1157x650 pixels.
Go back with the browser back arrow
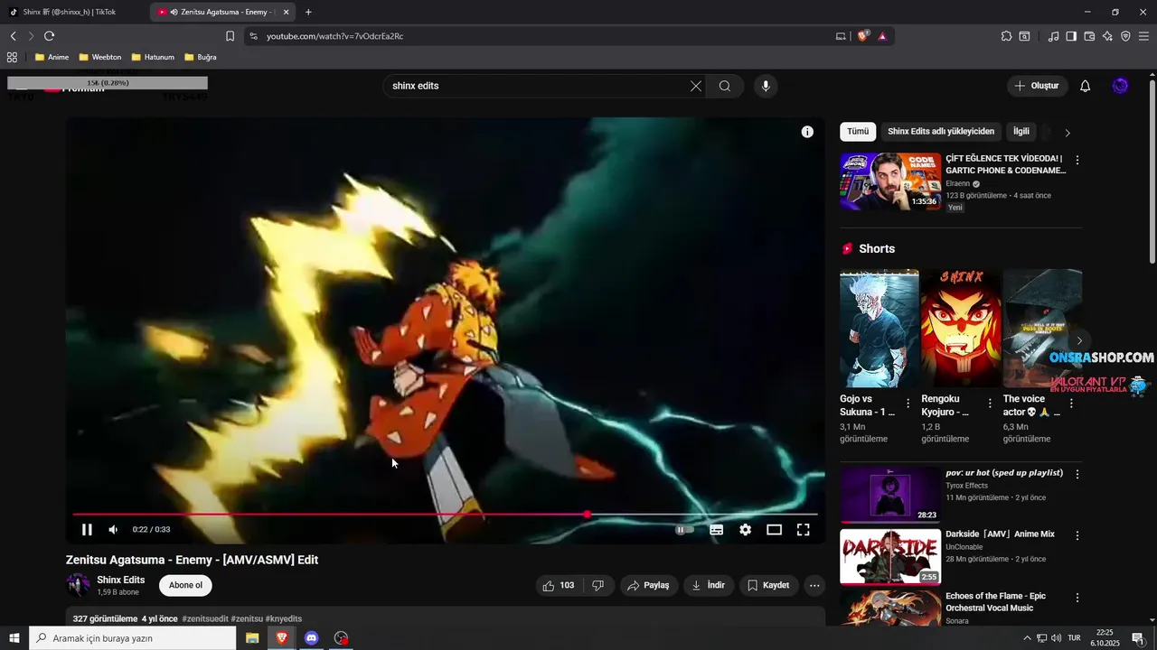pos(14,36)
